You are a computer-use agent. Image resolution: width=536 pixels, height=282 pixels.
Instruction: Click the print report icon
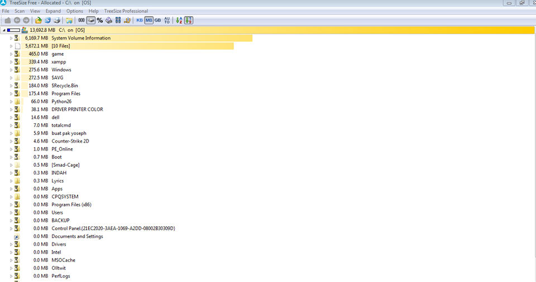pos(56,20)
